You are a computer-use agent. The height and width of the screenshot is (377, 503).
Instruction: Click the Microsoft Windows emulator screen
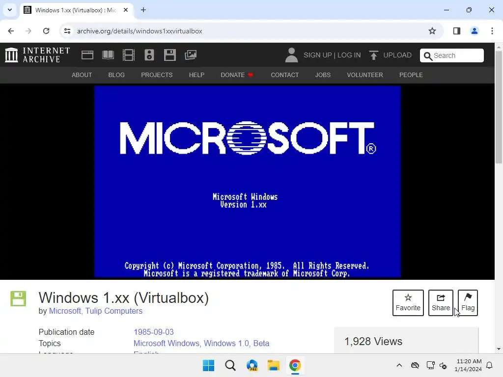click(248, 182)
